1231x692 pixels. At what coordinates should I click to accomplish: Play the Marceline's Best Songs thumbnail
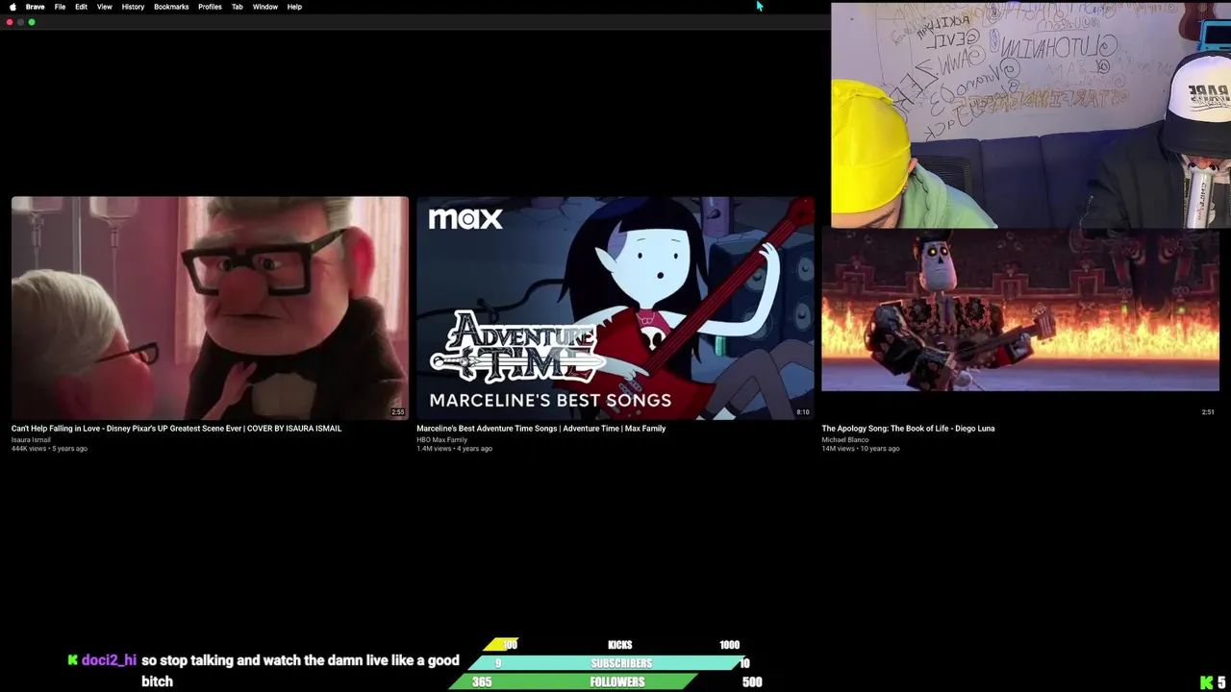[615, 308]
